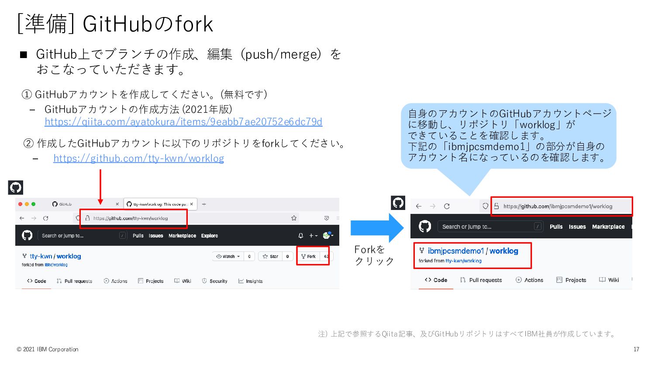Open Pocket save icon in left browser toolbar
This screenshot has height=368, width=655.
(x=326, y=218)
